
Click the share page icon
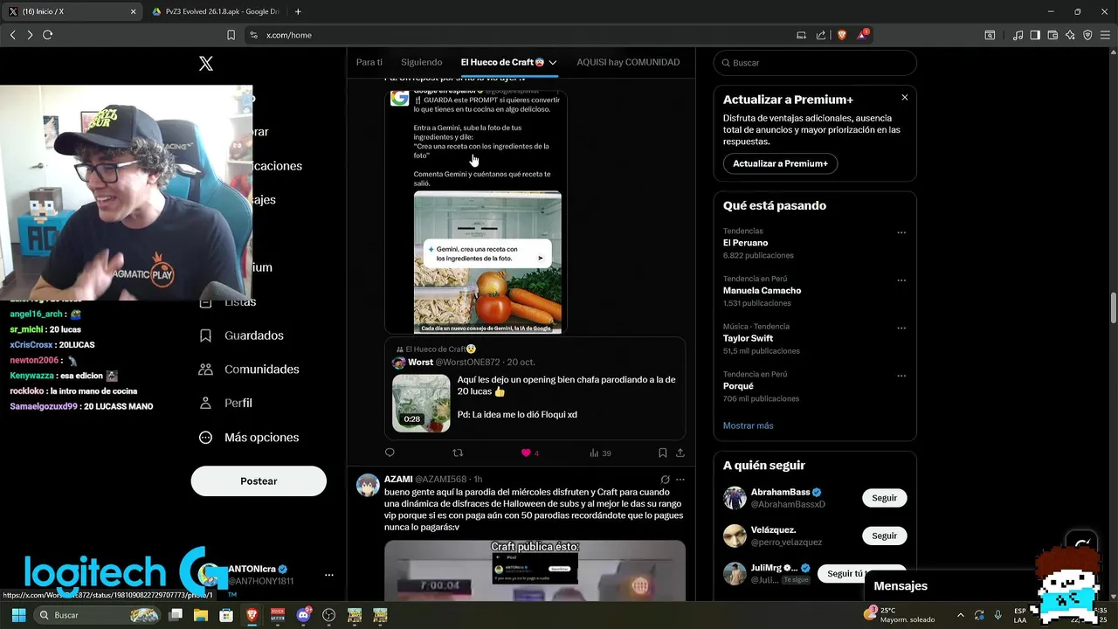coord(821,35)
